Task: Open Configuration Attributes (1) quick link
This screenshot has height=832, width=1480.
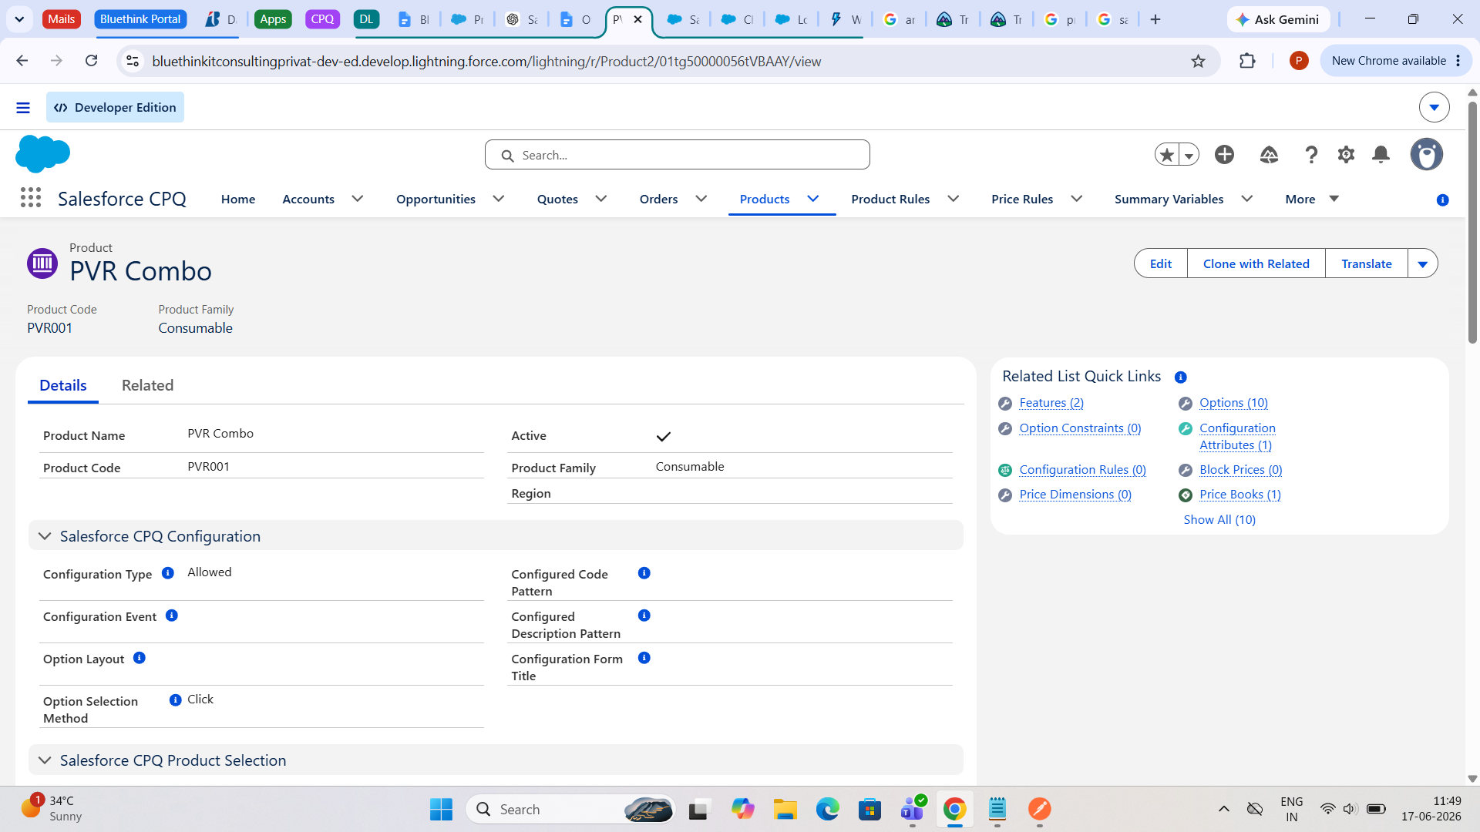Action: 1237,437
